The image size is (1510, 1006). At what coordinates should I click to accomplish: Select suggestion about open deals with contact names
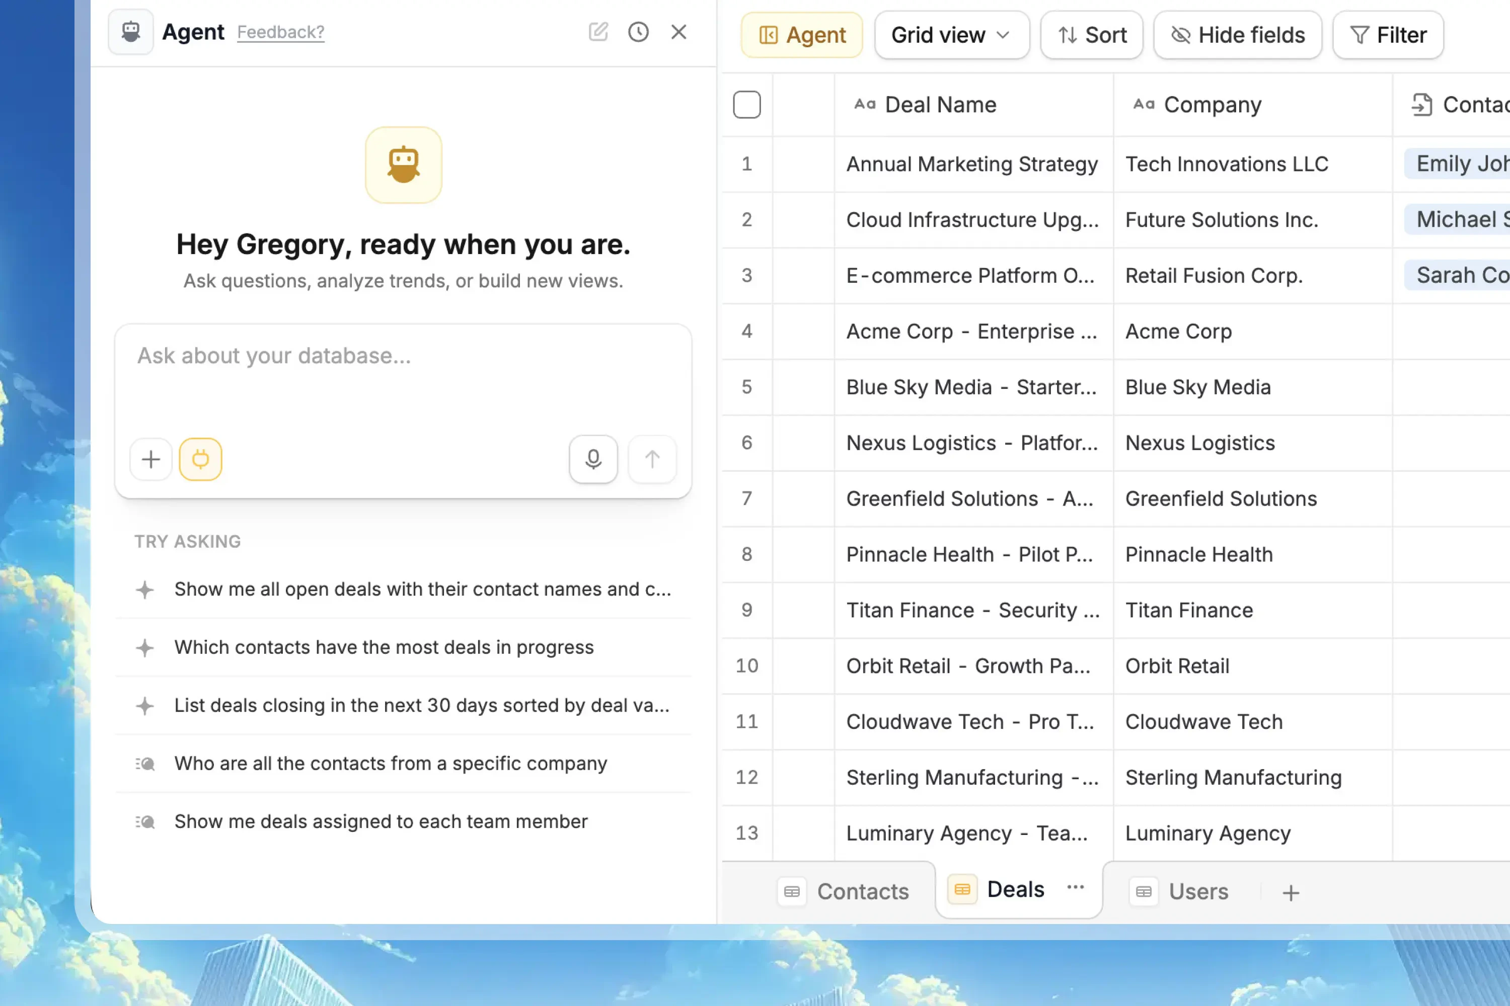403,589
